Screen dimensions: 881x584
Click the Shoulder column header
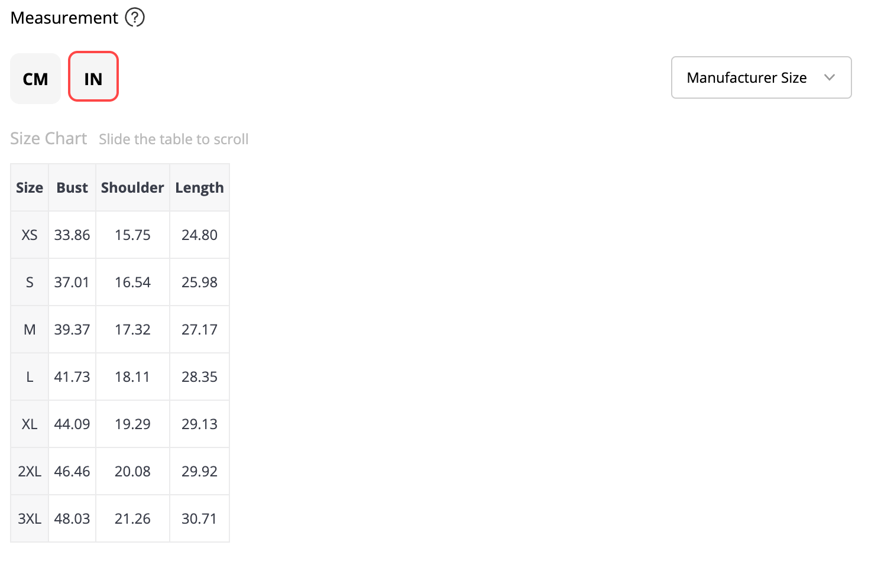(x=132, y=187)
